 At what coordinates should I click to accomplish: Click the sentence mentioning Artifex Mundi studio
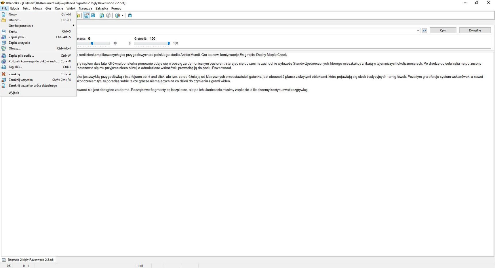pos(182,55)
